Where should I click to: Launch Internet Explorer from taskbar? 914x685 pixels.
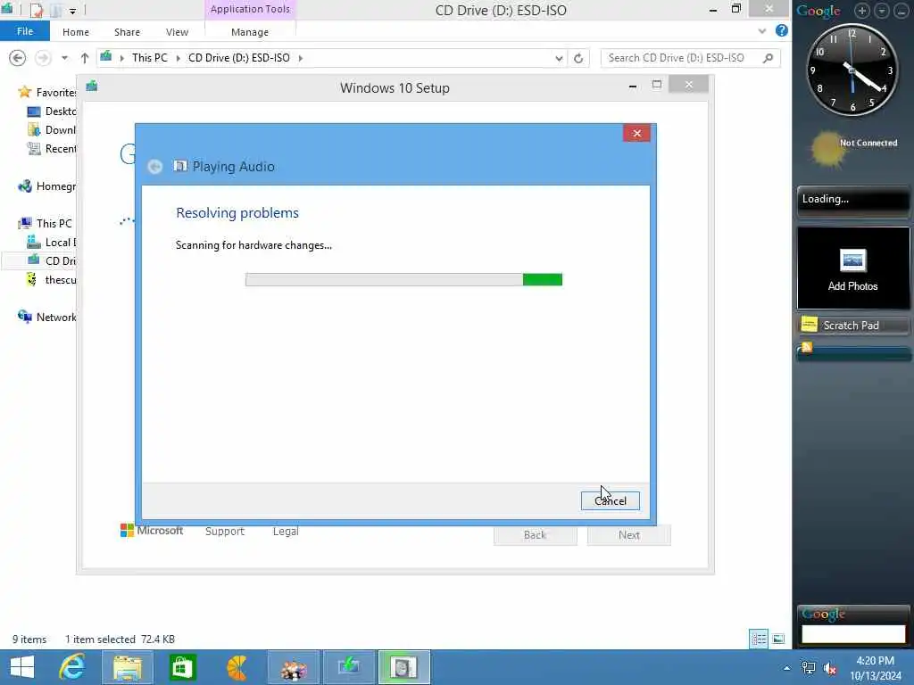pyautogui.click(x=72, y=667)
